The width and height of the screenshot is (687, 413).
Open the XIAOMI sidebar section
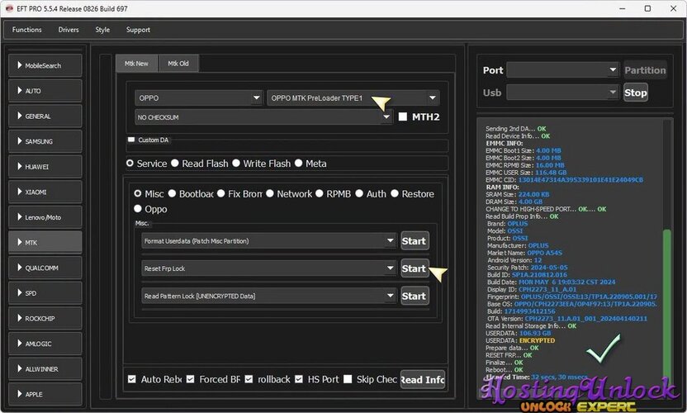45,192
